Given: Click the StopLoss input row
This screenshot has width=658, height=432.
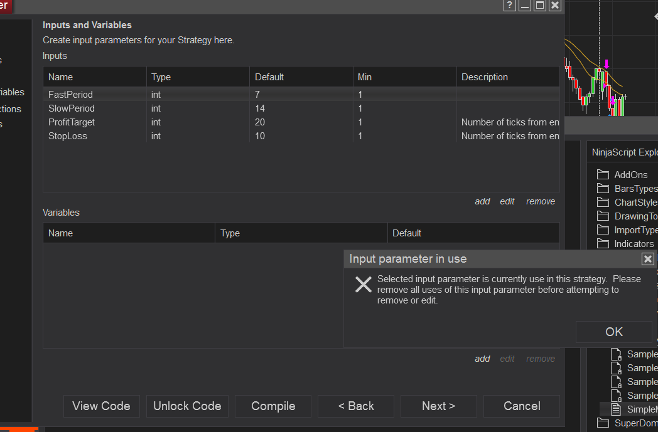Looking at the screenshot, I should coord(68,136).
